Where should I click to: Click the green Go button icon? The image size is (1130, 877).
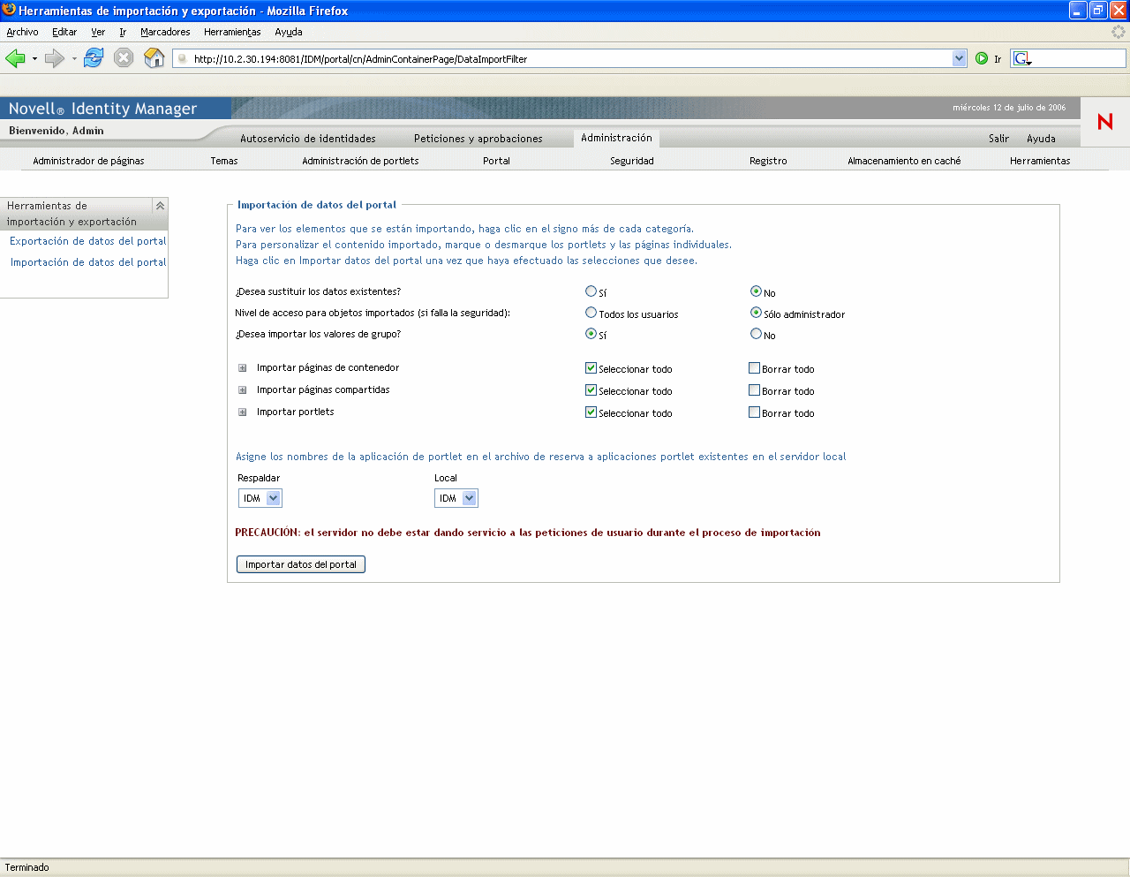982,58
